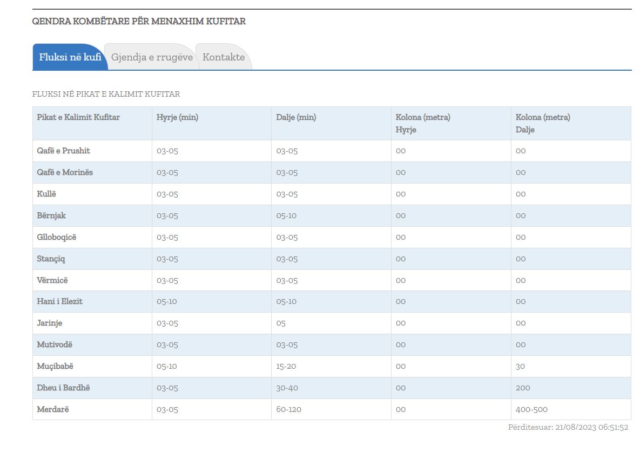This screenshot has height=453, width=640.
Task: Click the Hyrje (min) column header
Action: tap(177, 118)
